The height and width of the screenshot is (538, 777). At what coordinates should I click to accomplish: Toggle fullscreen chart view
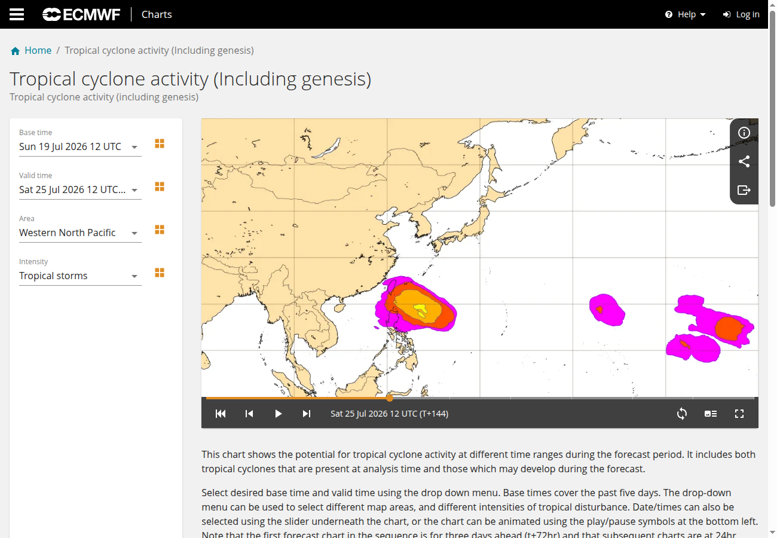(739, 414)
